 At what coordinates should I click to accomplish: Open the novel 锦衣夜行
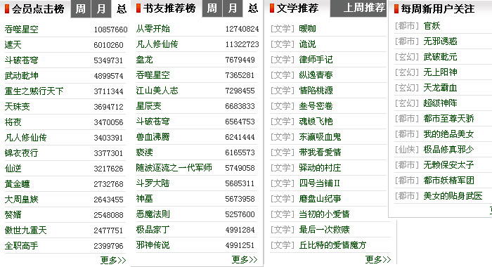point(22,153)
